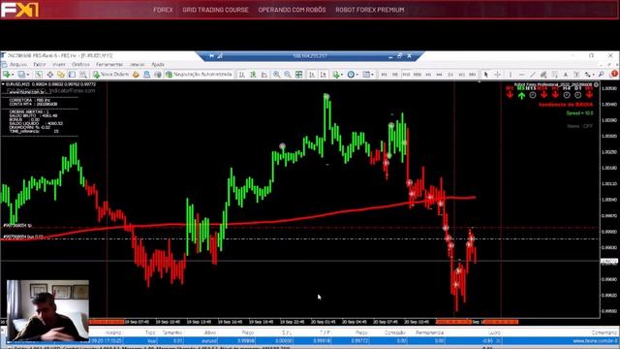Sort orders by Lucro column
620x349 pixels.
click(494, 333)
